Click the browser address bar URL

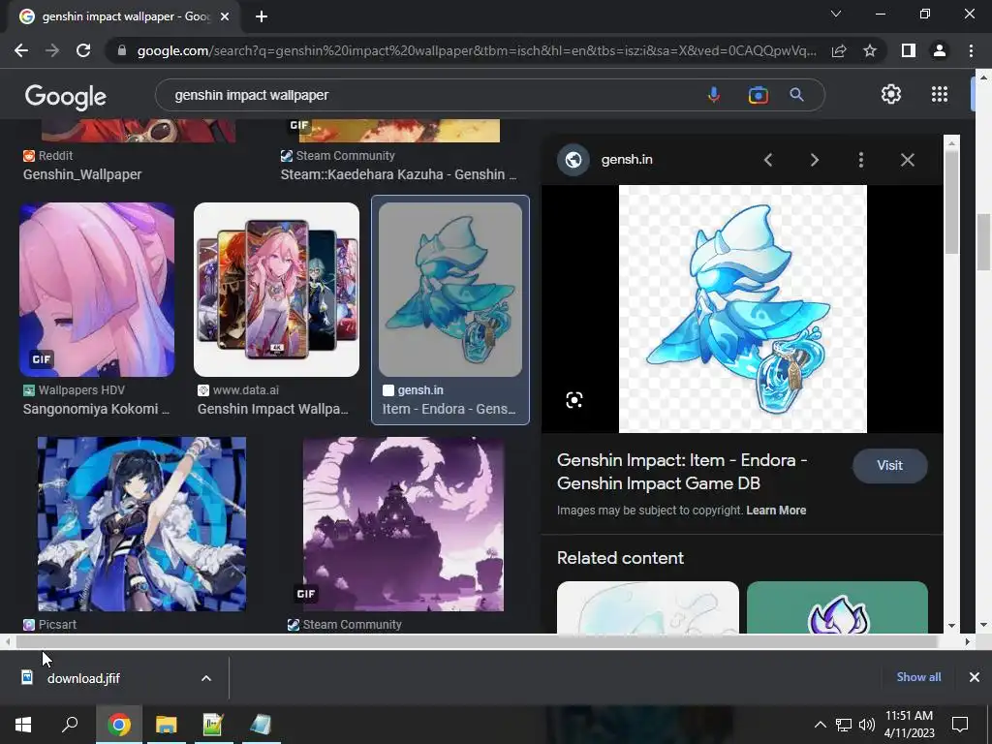pos(477,50)
